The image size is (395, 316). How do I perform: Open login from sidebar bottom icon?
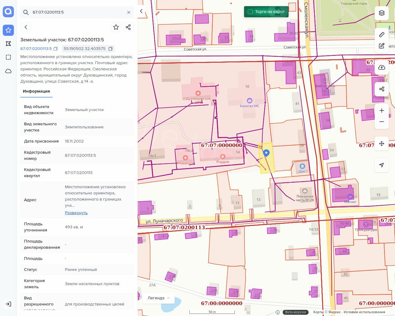point(8,304)
